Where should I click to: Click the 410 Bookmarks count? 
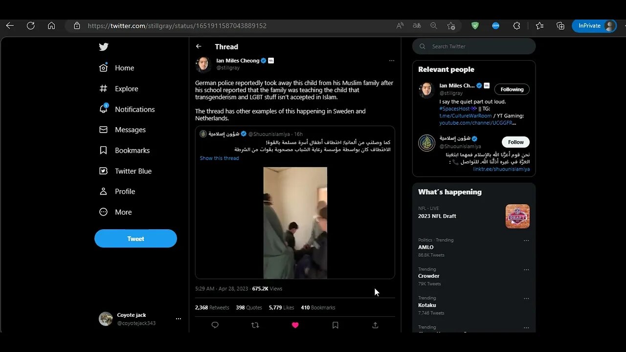[x=318, y=308]
